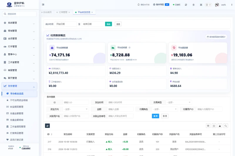
Task: Collapse the 财务管理 menu in sidebar
Action: 19,86
